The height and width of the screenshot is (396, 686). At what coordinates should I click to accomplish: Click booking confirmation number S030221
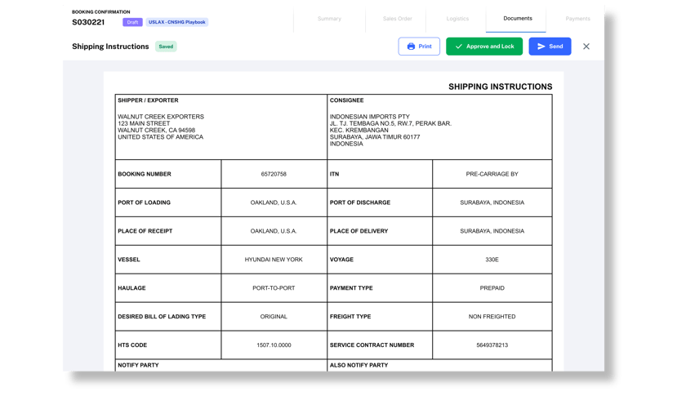(88, 22)
